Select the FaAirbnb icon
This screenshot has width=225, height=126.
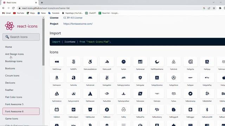click(x=174, y=62)
